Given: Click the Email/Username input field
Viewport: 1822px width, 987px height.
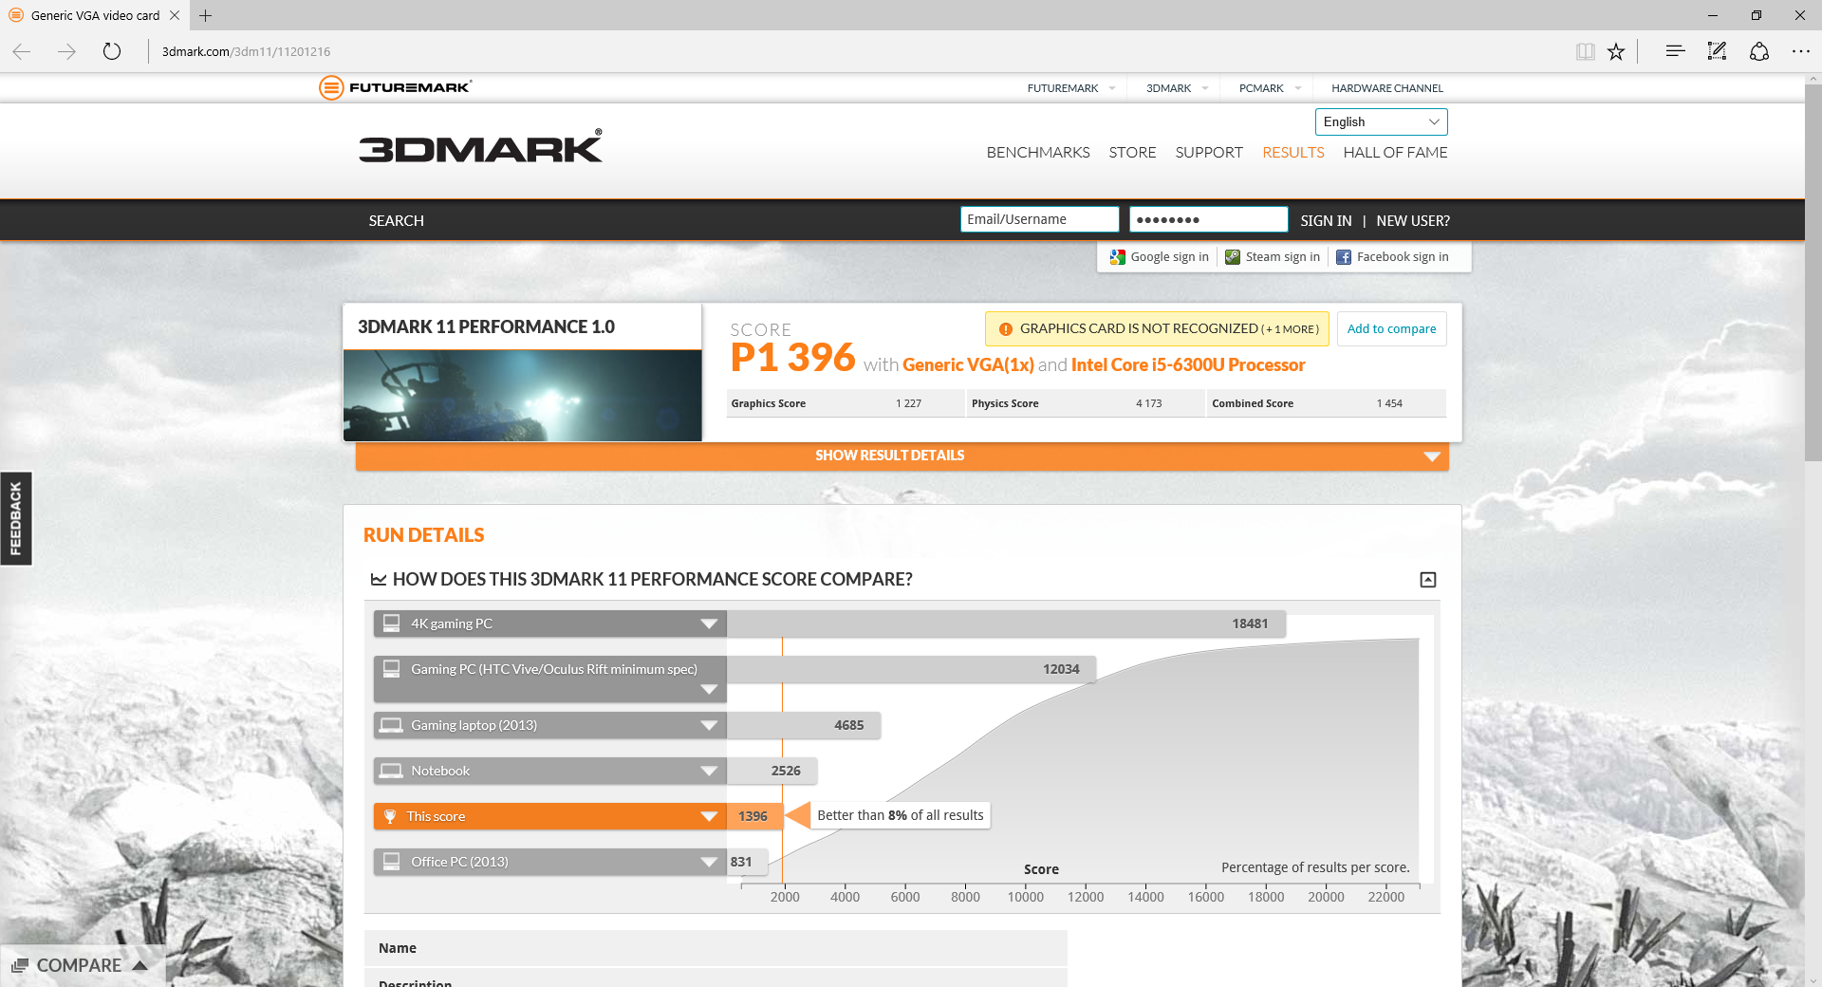Looking at the screenshot, I should click(x=1039, y=219).
